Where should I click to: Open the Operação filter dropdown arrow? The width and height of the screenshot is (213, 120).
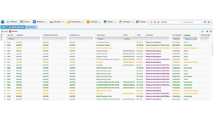pyautogui.click(x=170, y=38)
